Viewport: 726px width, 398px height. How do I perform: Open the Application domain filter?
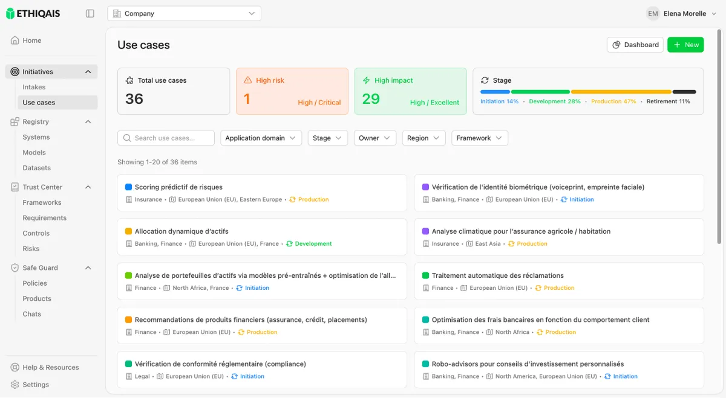(261, 138)
